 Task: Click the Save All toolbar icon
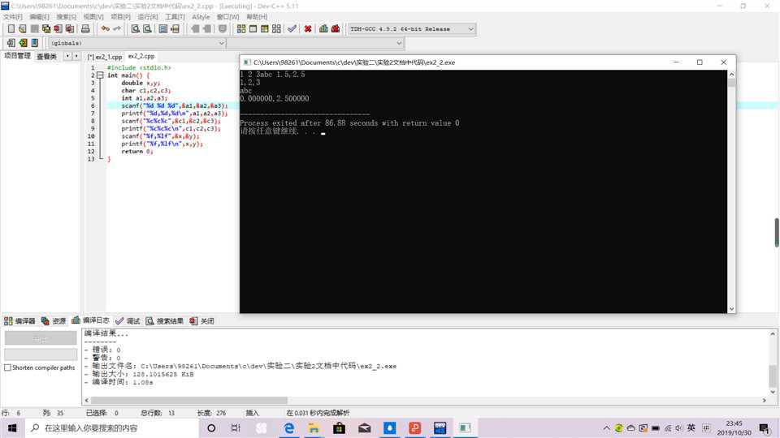(46, 29)
